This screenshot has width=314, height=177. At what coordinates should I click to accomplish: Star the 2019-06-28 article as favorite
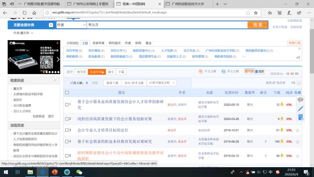pyautogui.click(x=298, y=142)
